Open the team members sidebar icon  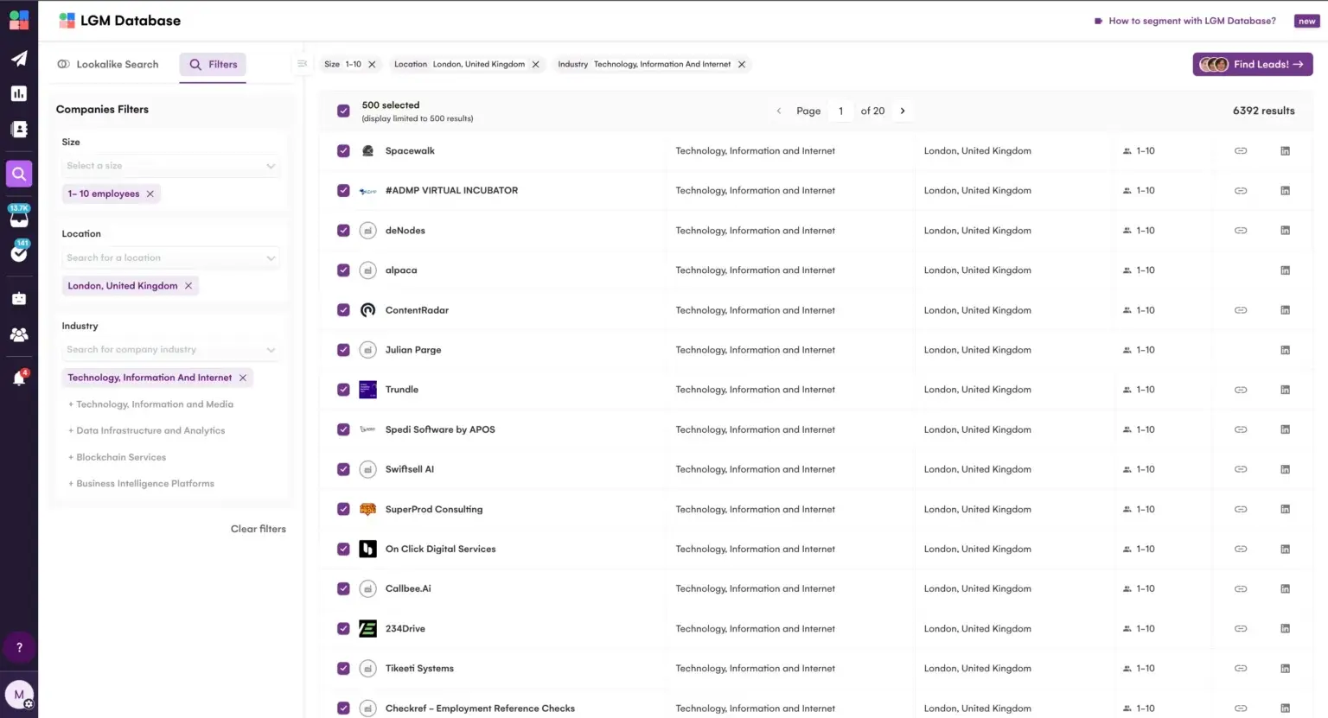click(x=19, y=334)
